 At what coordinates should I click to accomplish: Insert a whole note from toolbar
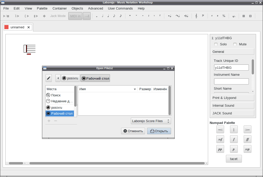(x=97, y=16)
